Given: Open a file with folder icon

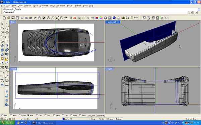Looking at the screenshot, I should coord(9,18).
